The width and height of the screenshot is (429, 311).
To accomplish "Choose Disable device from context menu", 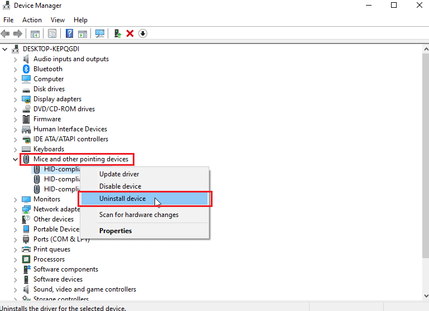I will [x=144, y=186].
